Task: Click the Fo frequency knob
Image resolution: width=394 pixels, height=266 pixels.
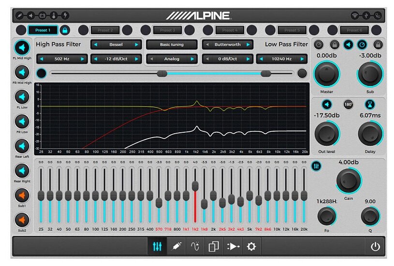Action: click(327, 216)
